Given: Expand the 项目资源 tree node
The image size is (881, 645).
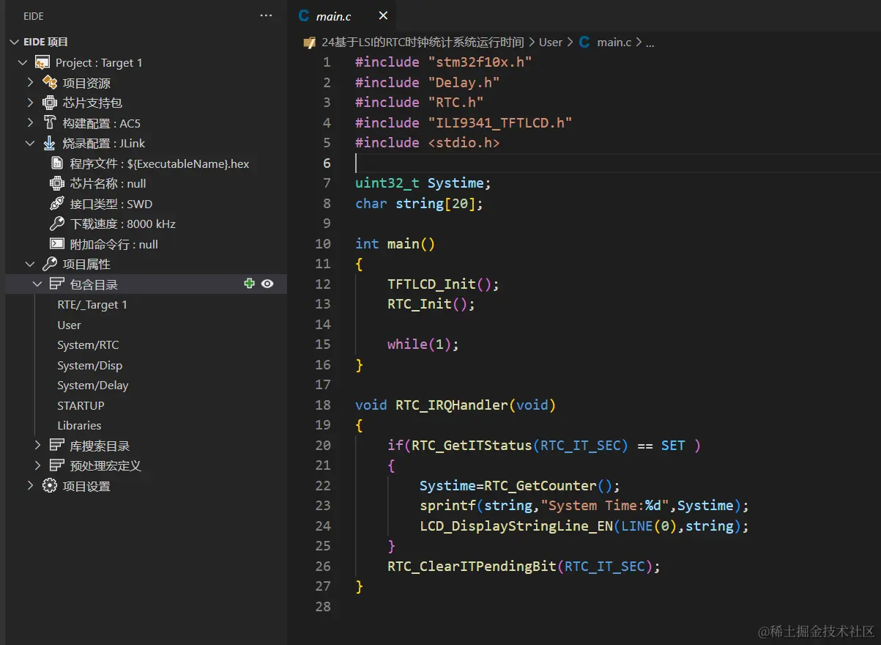Looking at the screenshot, I should pos(30,83).
